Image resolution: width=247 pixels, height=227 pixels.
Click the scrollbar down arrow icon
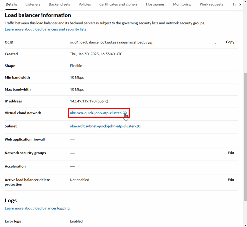245,225
